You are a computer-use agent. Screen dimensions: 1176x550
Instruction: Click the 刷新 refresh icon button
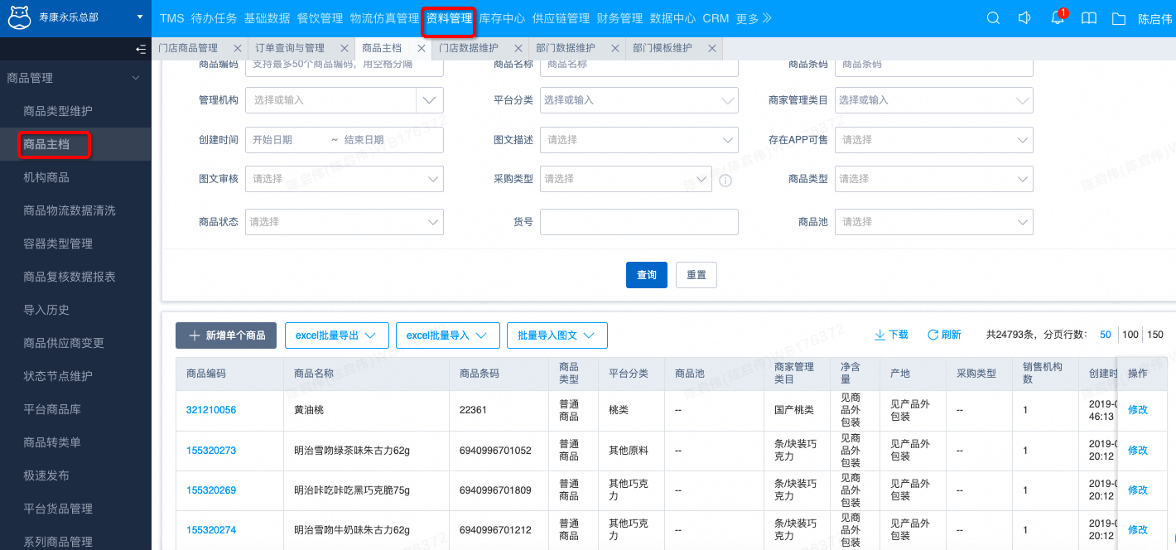point(944,335)
